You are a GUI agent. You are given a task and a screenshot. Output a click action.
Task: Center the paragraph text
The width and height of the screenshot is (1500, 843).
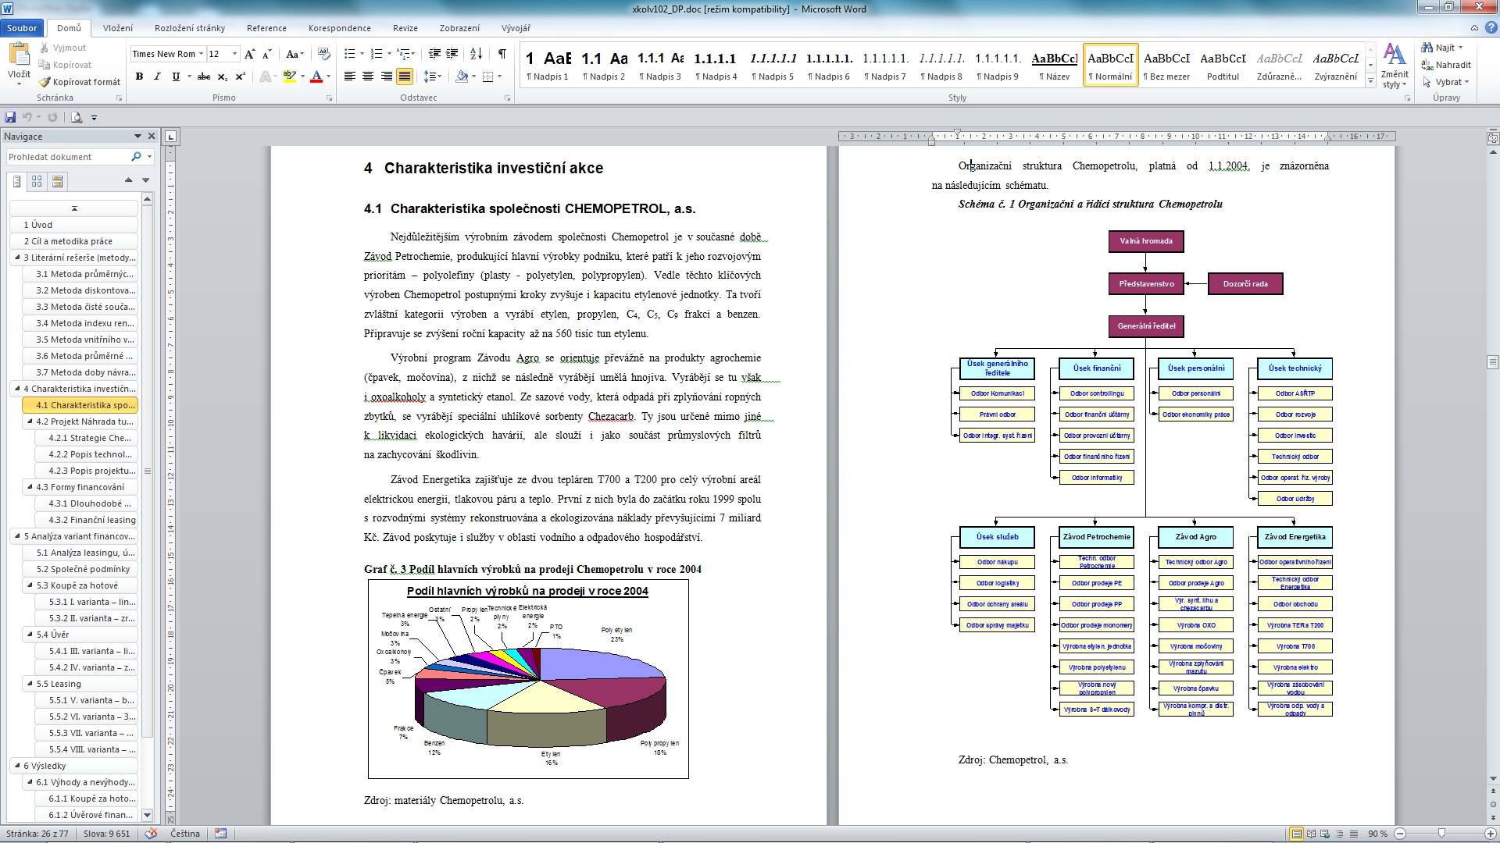point(368,76)
